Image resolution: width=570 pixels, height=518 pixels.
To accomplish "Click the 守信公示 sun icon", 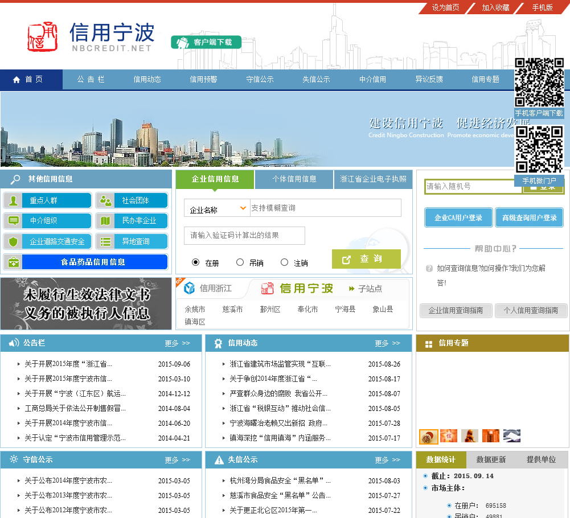I will (14, 459).
